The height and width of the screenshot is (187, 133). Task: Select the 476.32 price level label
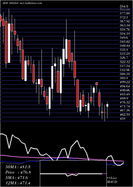[x=124, y=102]
